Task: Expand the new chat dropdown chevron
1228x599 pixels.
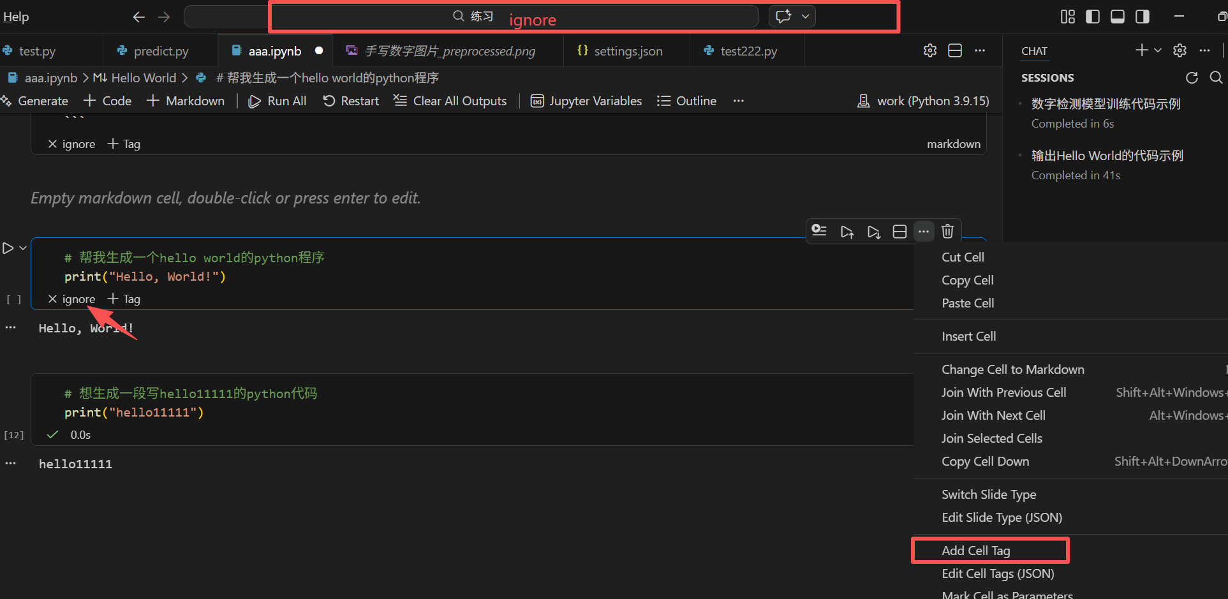Action: (1158, 50)
